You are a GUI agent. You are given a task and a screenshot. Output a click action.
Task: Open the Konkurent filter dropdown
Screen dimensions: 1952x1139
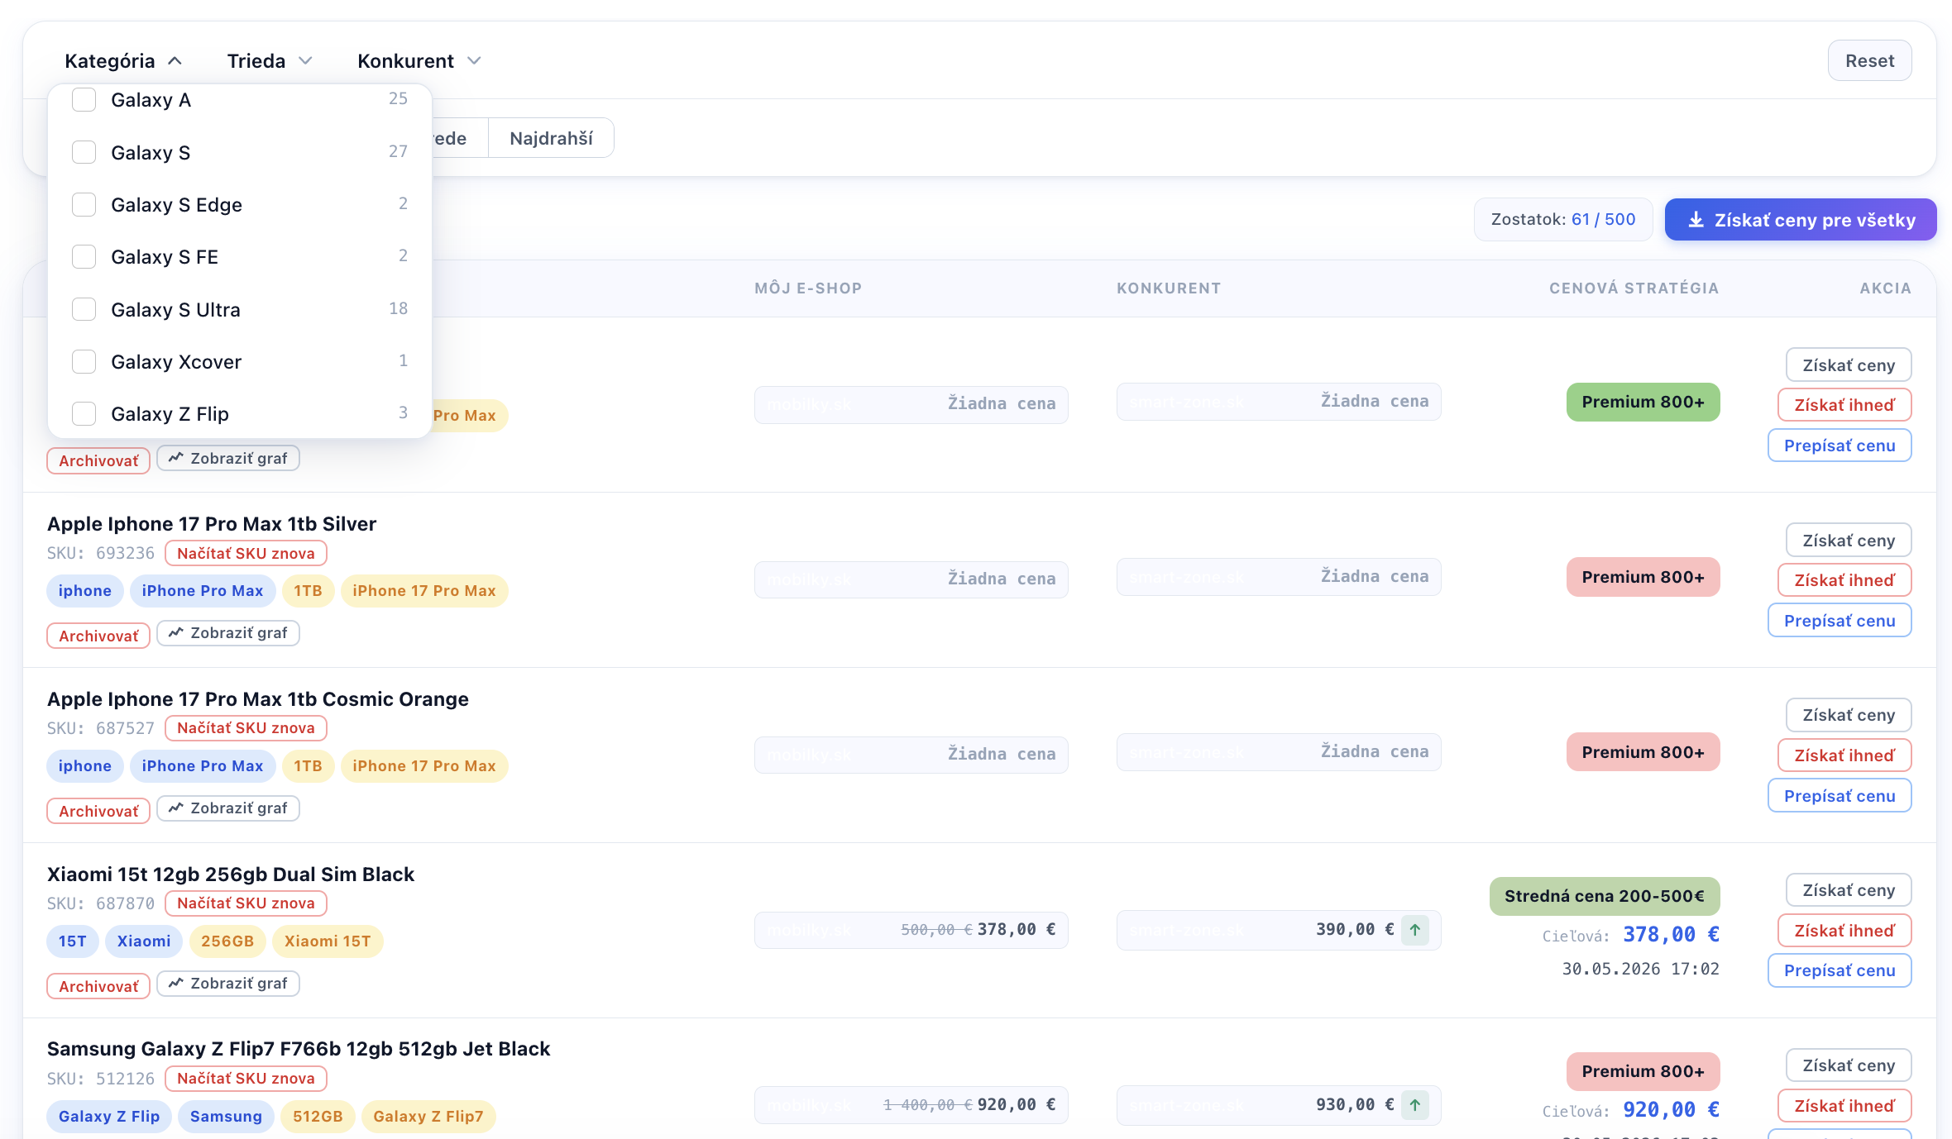click(x=419, y=61)
